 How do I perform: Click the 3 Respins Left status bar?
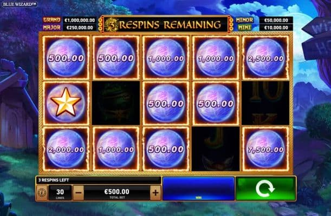pos(99,180)
